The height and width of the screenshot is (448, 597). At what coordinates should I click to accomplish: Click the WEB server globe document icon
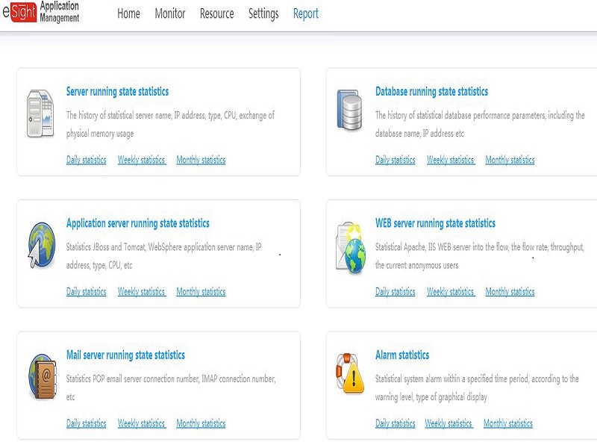[x=351, y=248]
